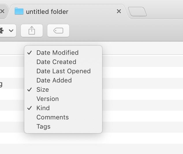Switch to the untitled folder tab
Screen dimensions: 183x154
[x=68, y=12]
